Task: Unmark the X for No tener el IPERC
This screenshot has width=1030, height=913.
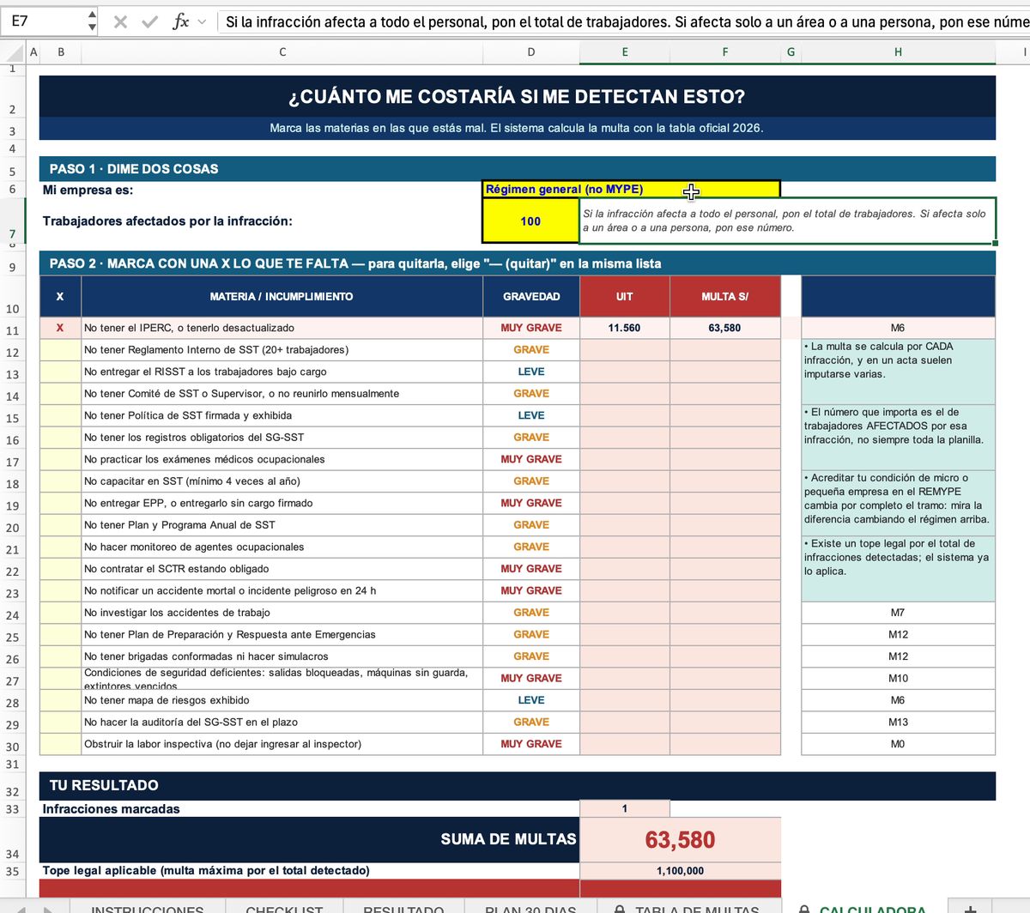Action: pyautogui.click(x=60, y=328)
